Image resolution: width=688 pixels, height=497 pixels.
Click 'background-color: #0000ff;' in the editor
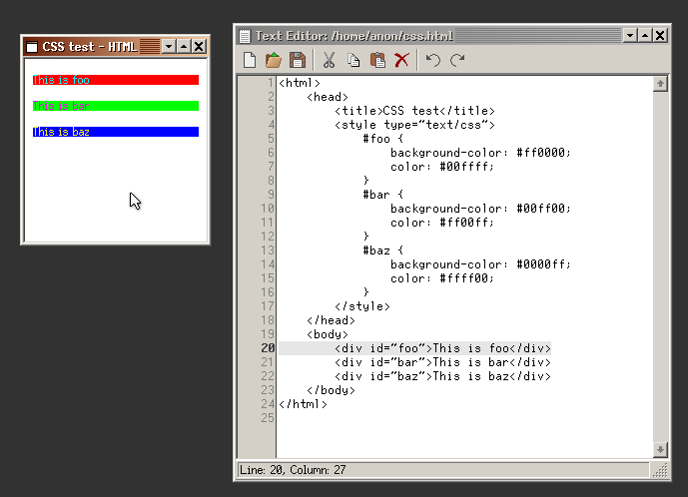480,264
